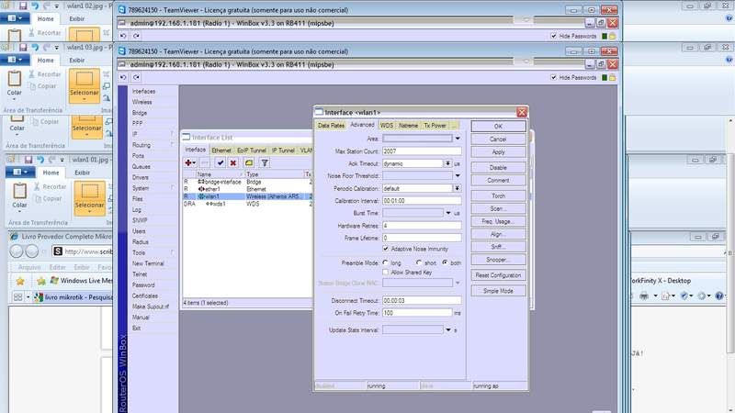Click the blue help question mark icon in browser toolbar

coord(719,296)
